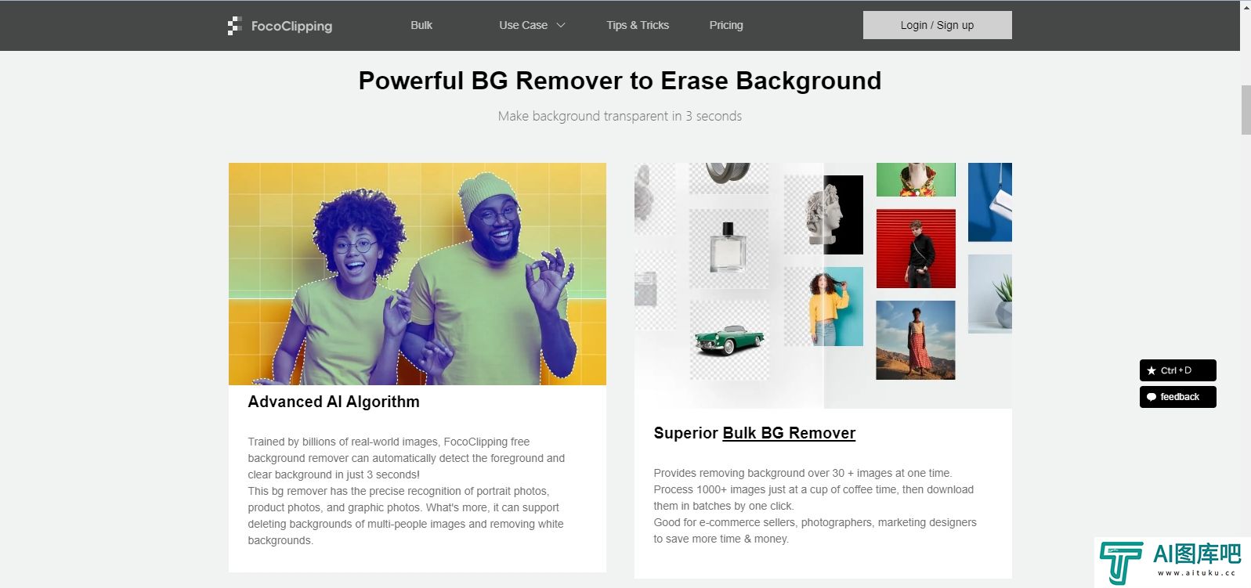
Task: Click the red background man thumbnail
Action: pyautogui.click(x=916, y=249)
